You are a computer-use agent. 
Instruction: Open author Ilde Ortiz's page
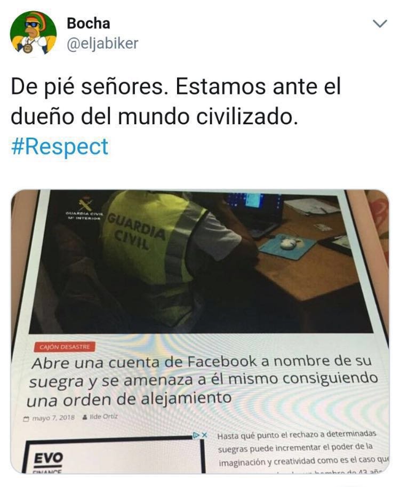coord(103,417)
